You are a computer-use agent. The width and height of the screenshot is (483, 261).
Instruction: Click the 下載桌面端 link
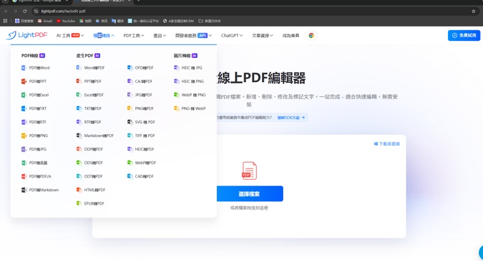click(387, 144)
